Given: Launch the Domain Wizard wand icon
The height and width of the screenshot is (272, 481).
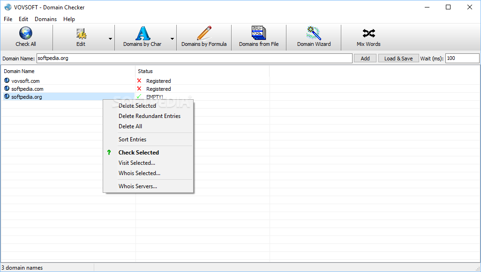Looking at the screenshot, I should coord(314,33).
